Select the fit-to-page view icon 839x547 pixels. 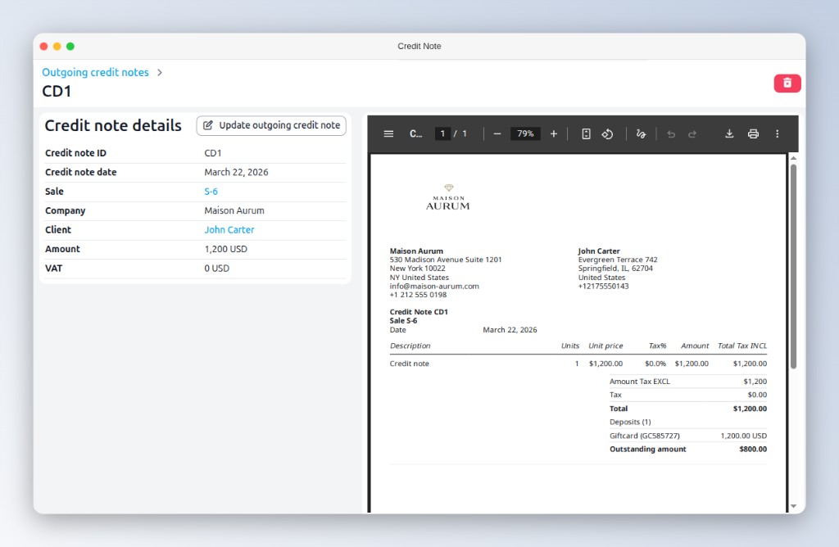[x=585, y=133]
